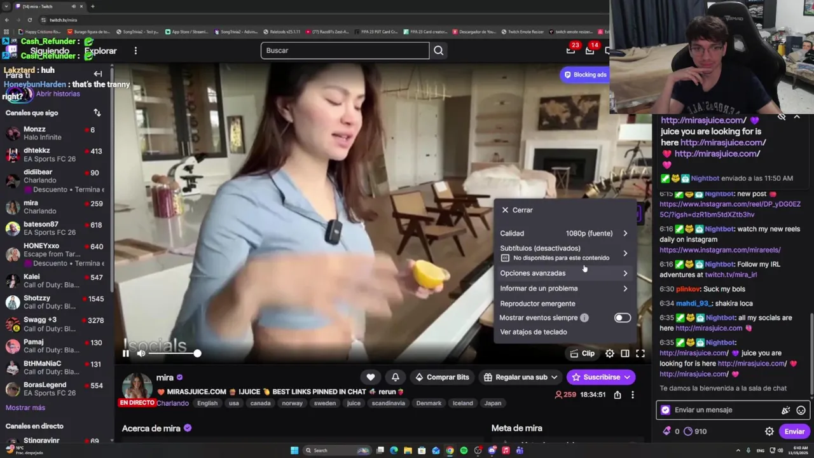Collapse the left sidebar arrow
The height and width of the screenshot is (458, 814).
[98, 74]
